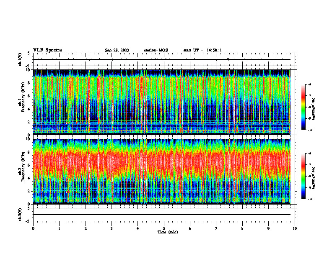
Task: Click the "VLF Spectra" plot title
Action: point(47,50)
